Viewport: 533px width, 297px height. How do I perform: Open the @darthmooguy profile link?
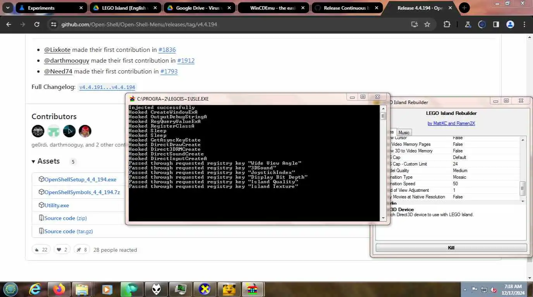click(66, 60)
